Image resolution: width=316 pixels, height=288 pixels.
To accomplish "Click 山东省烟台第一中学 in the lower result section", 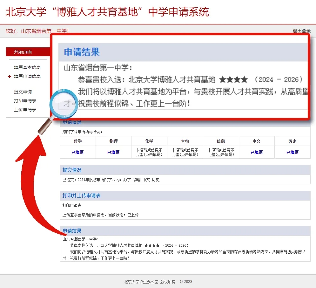I will tap(80, 239).
